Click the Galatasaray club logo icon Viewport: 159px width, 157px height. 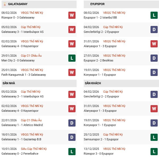5,4
